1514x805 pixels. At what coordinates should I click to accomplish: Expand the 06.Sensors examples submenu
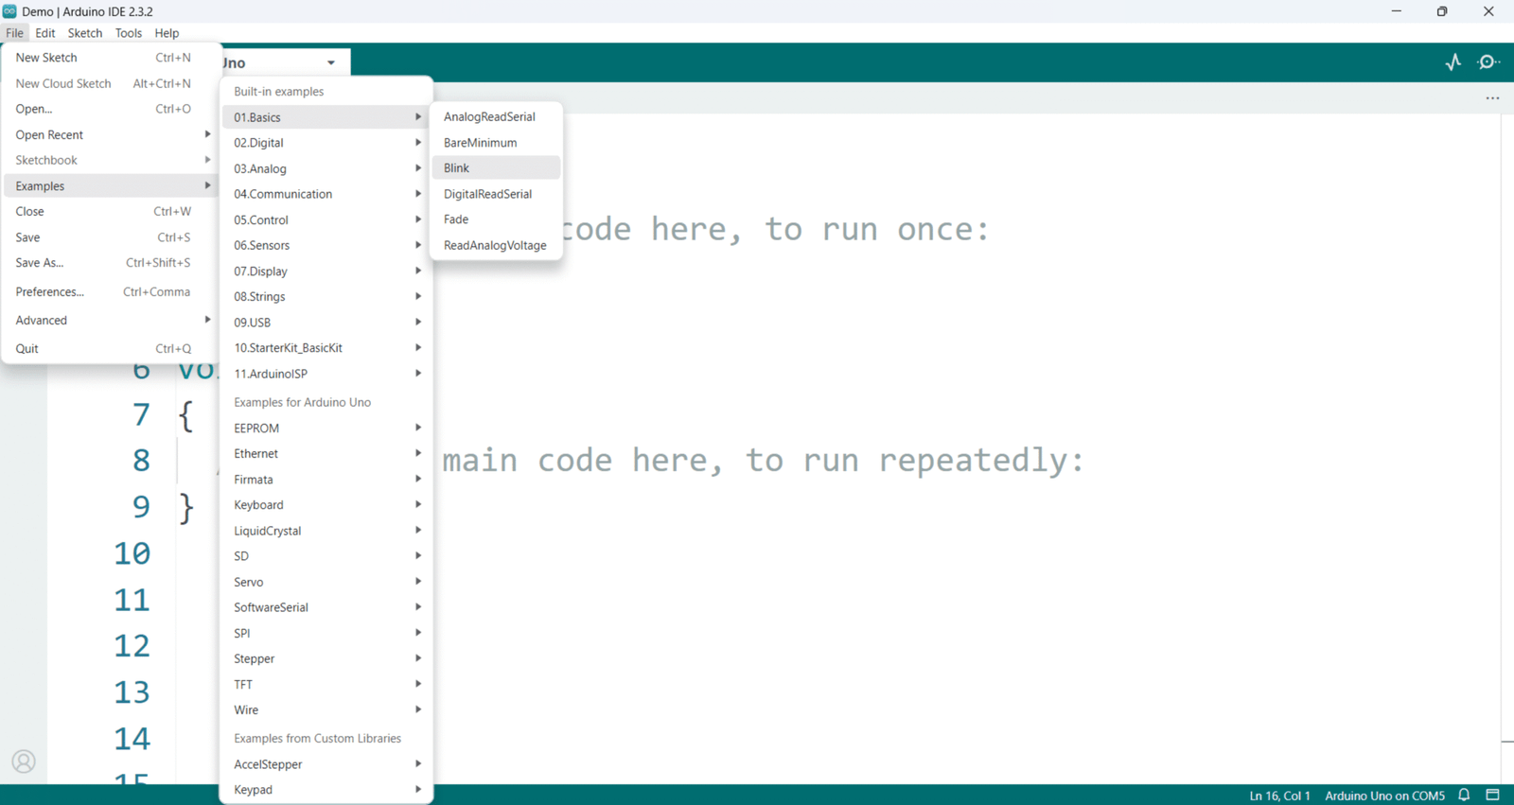(x=326, y=245)
